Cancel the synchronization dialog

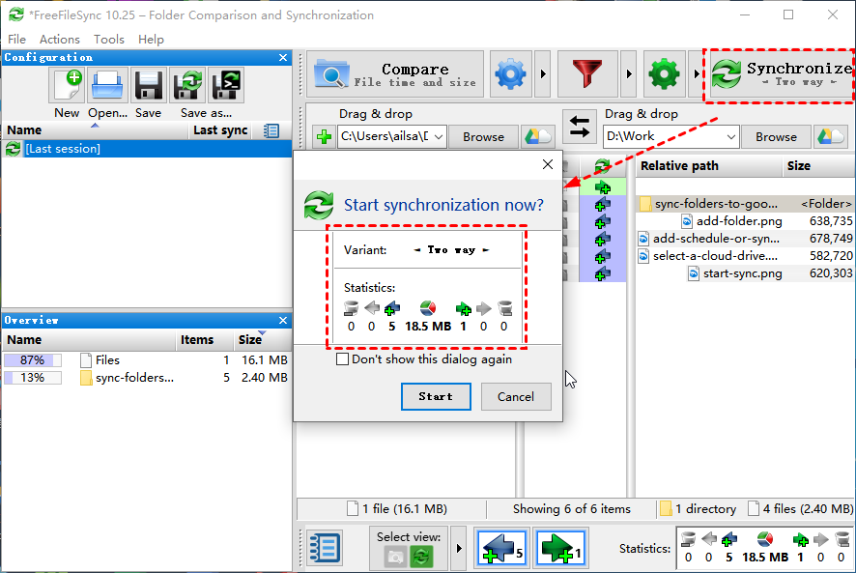point(515,396)
